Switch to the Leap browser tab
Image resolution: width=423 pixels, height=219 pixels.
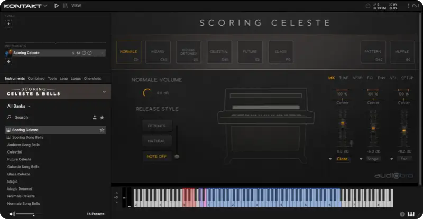pyautogui.click(x=63, y=79)
